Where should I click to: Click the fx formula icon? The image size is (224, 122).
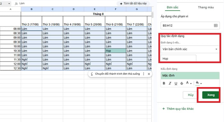(16, 4)
